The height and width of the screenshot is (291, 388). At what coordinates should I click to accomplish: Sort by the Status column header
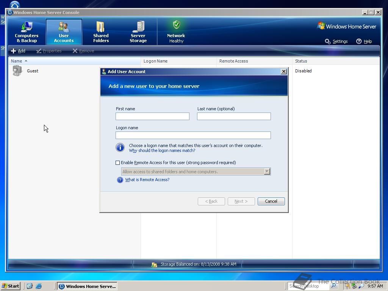(336, 61)
